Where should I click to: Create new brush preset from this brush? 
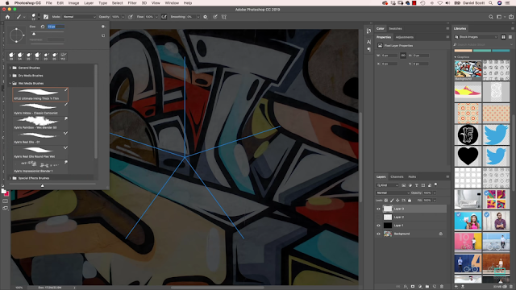click(x=103, y=35)
